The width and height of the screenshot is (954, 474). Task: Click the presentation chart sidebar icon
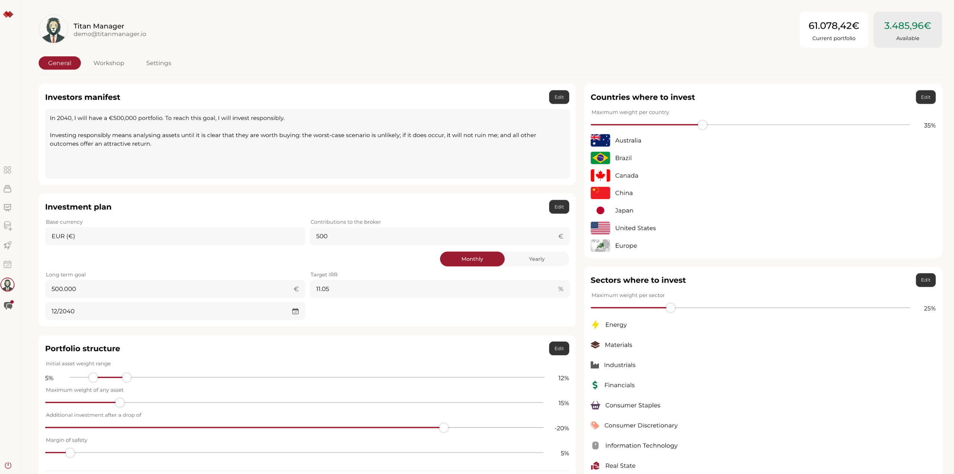(x=7, y=207)
